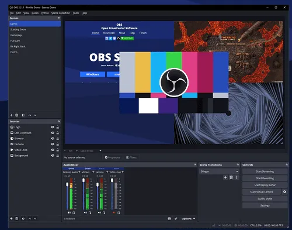Hide the Background source
292x230 pixels.
[53, 156]
